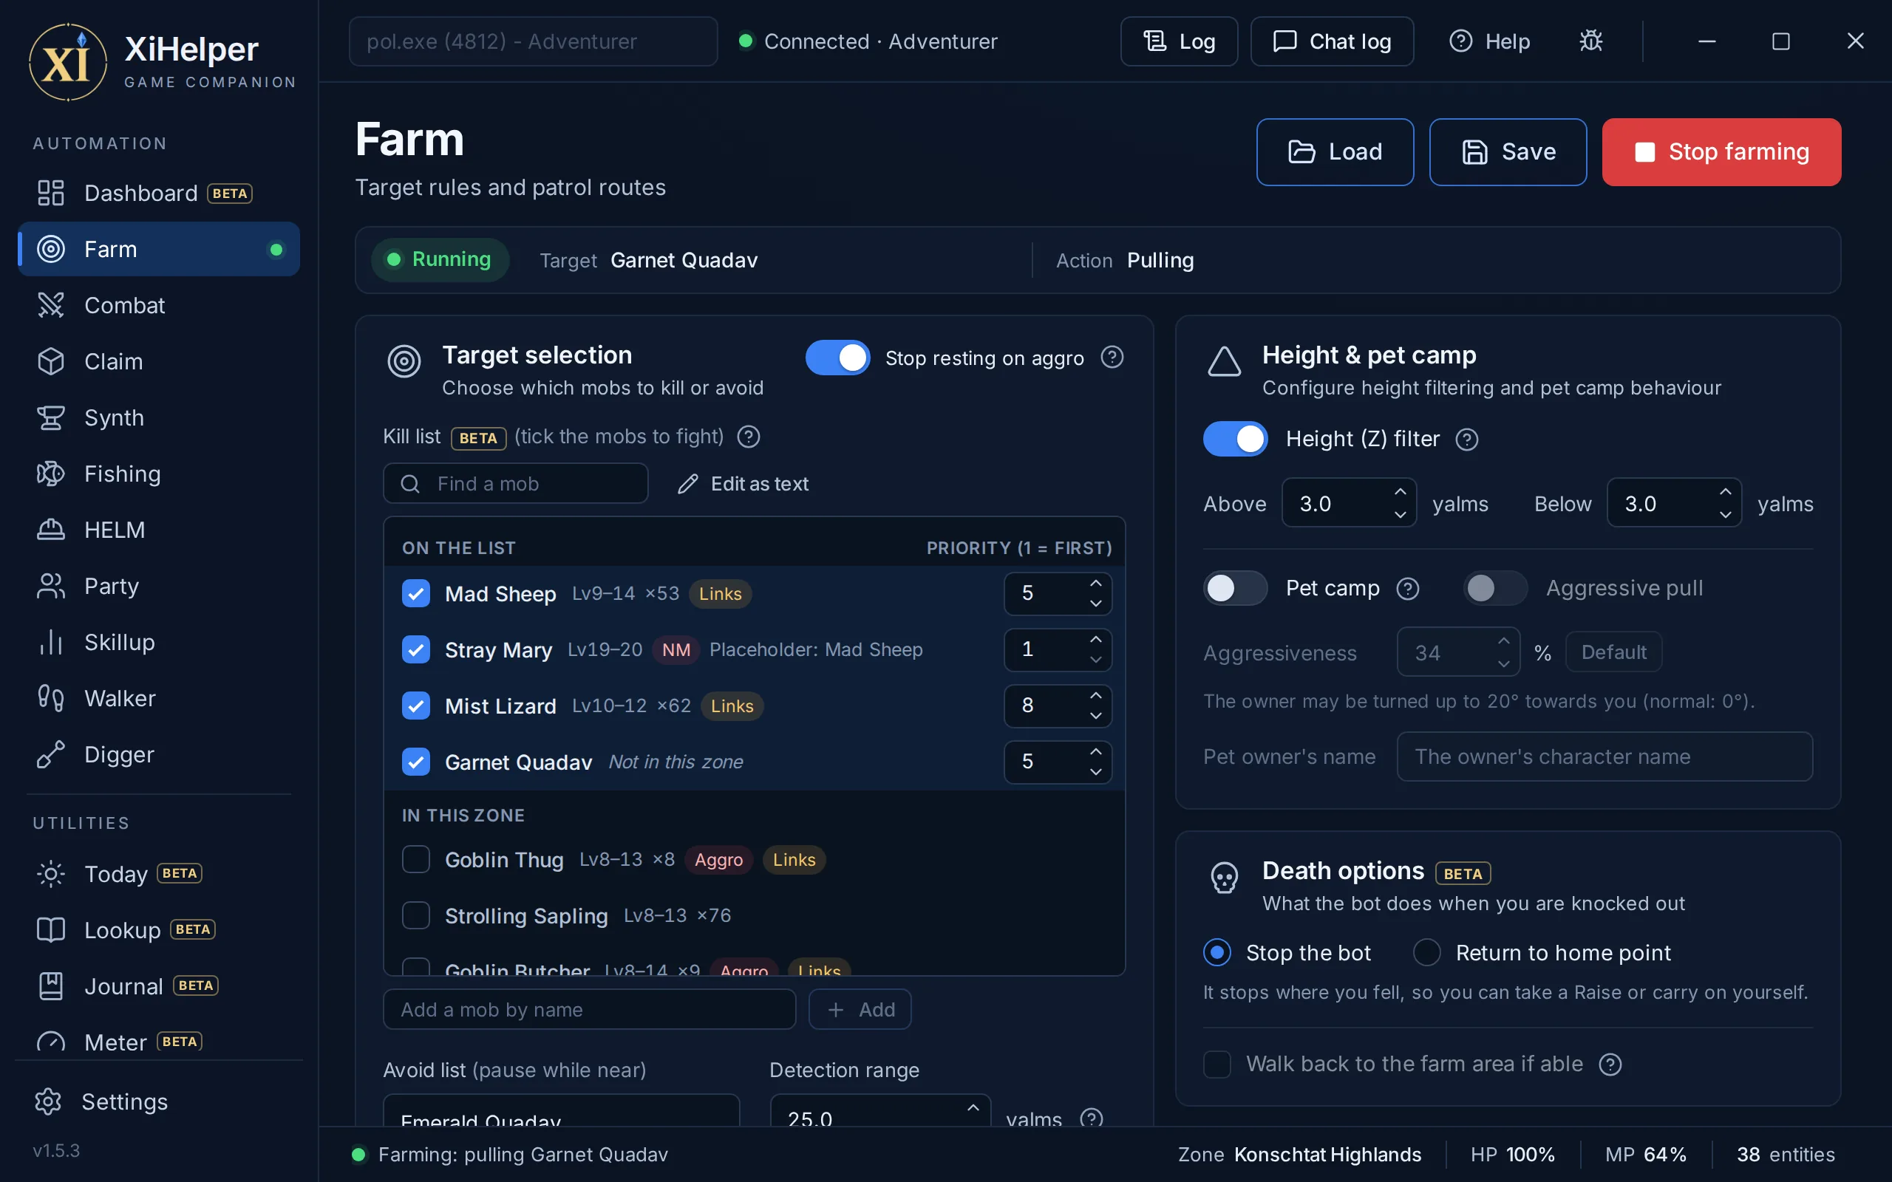
Task: Uncheck Stray Mary in kill list
Action: pos(416,649)
